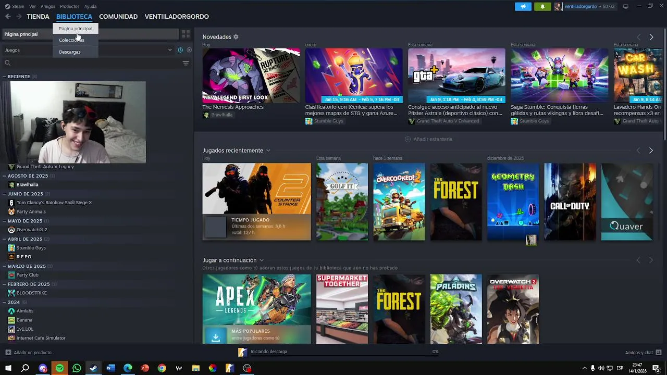Expand Jugar a continuación dropdown

261,260
